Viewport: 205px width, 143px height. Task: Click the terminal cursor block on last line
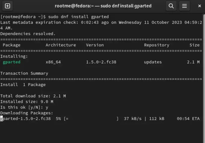click(2, 119)
